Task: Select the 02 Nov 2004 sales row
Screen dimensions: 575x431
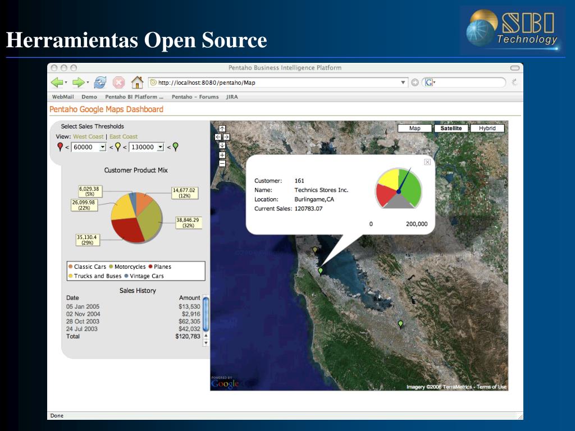Action: pyautogui.click(x=133, y=314)
